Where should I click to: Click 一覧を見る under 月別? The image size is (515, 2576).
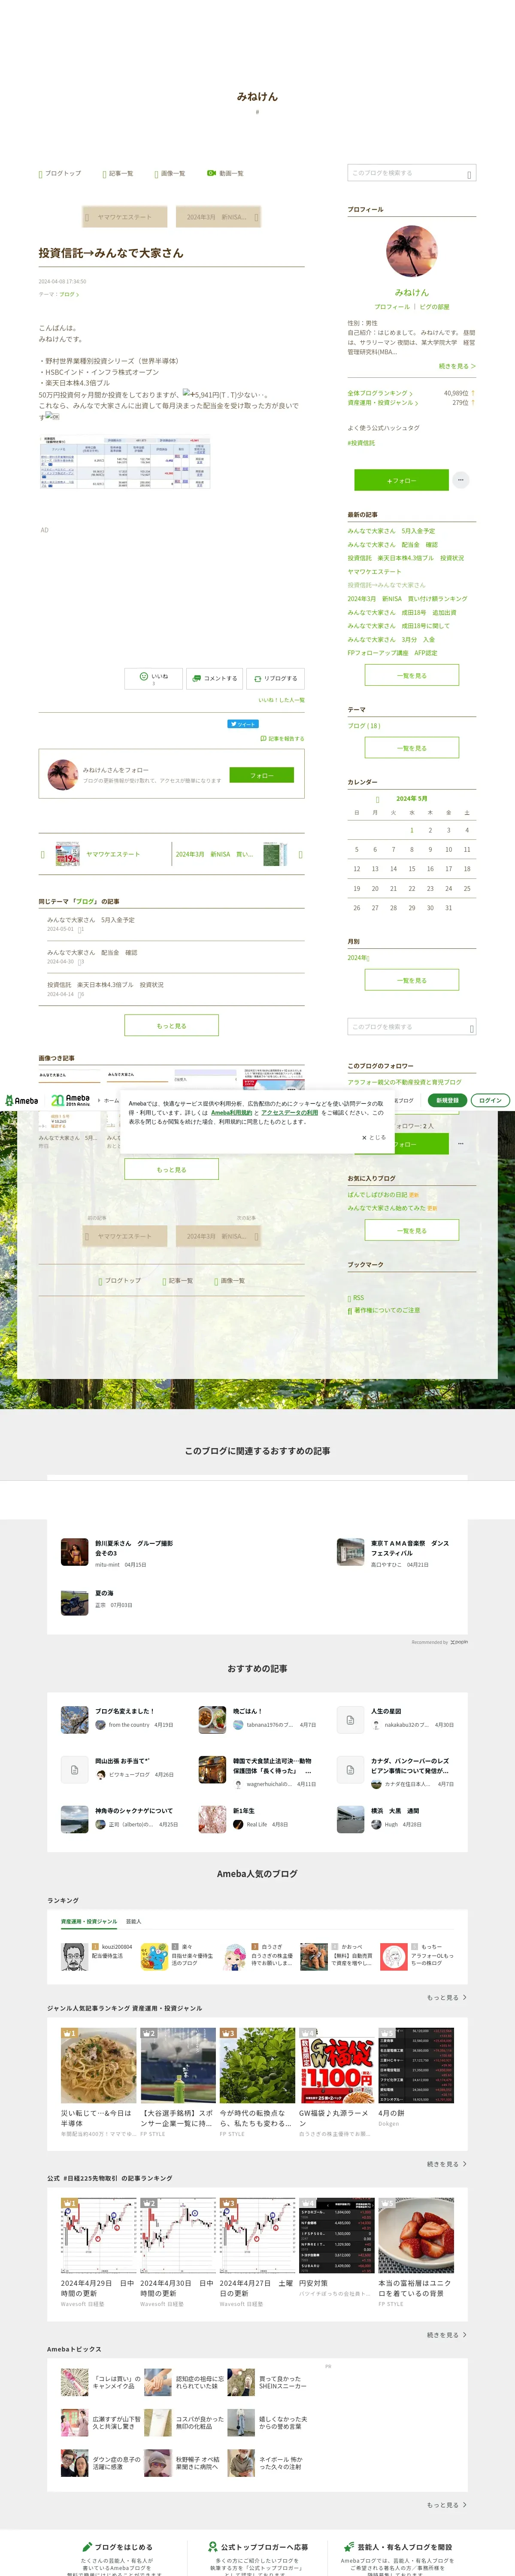coord(412,980)
